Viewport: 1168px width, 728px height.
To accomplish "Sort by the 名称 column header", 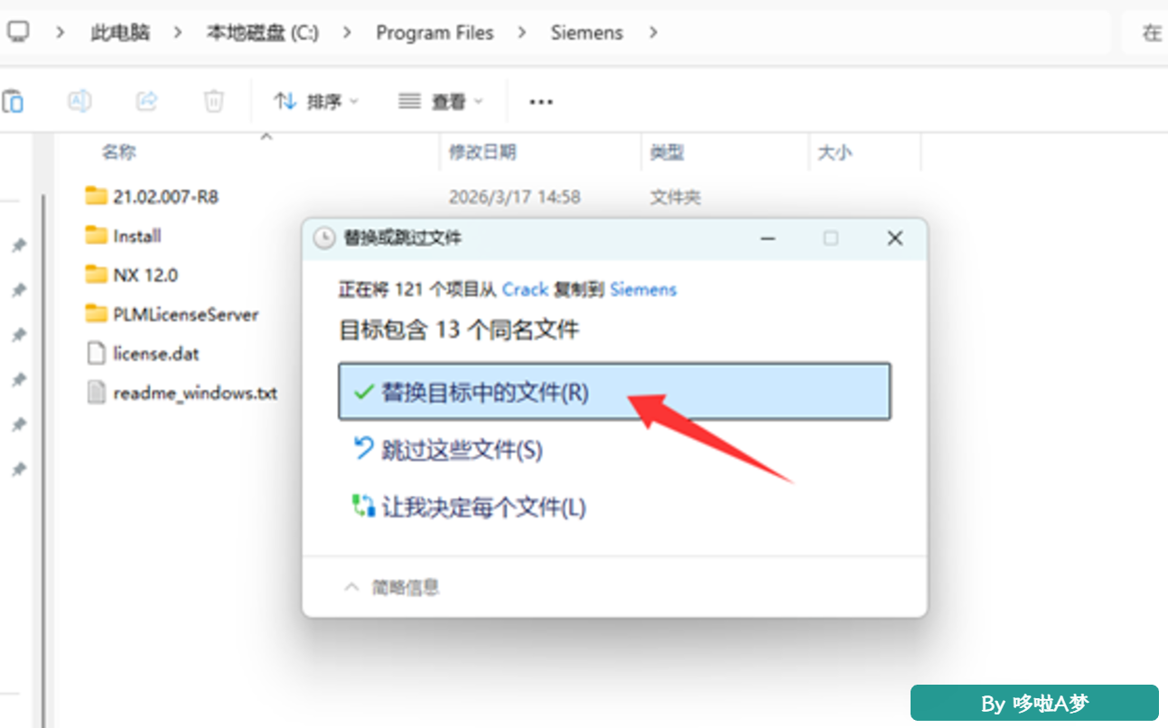I will tap(118, 153).
